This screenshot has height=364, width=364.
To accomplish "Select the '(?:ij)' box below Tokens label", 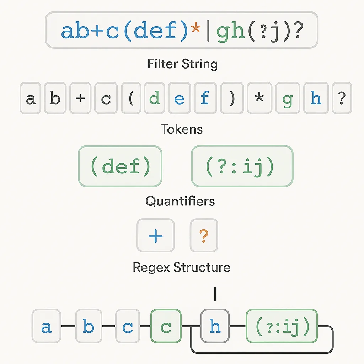I will coord(242,166).
